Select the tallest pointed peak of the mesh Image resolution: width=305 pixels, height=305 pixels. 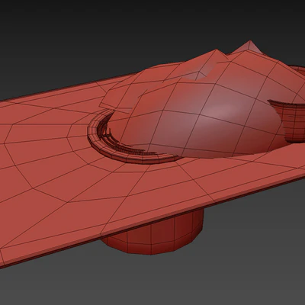249,47
